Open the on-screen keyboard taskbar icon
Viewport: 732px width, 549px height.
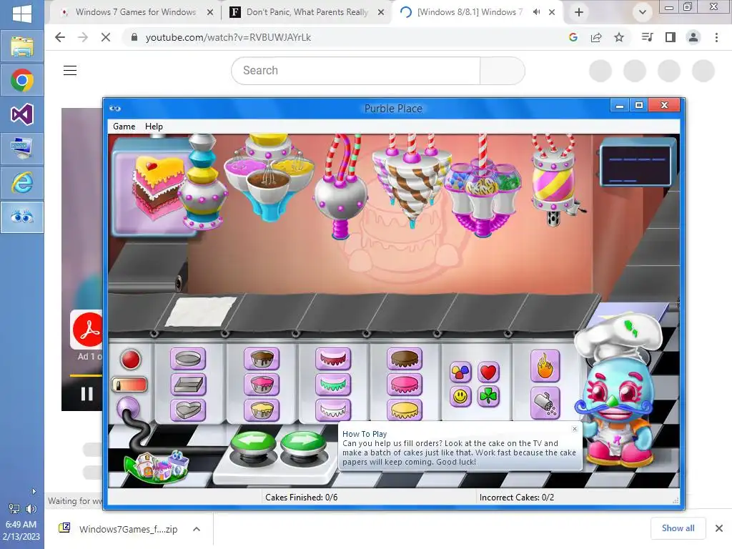pos(22,149)
